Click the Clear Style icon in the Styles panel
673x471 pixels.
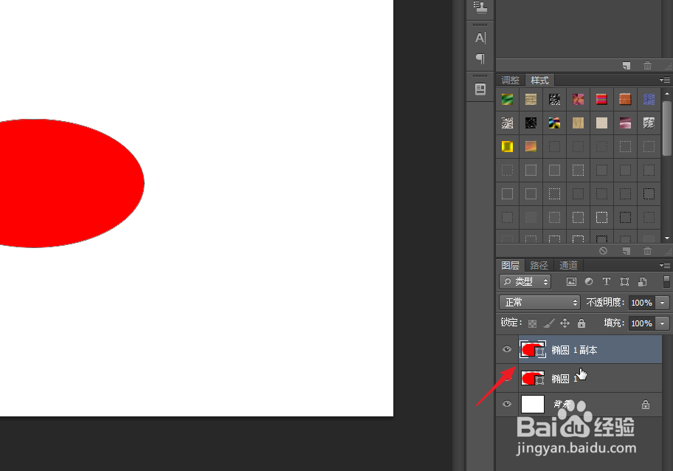[x=603, y=251]
